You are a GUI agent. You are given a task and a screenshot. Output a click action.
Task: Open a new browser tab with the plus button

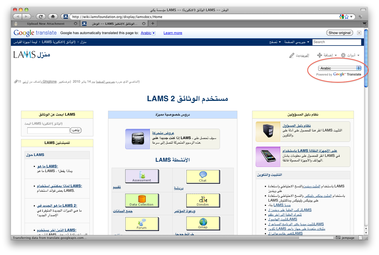click(x=153, y=23)
